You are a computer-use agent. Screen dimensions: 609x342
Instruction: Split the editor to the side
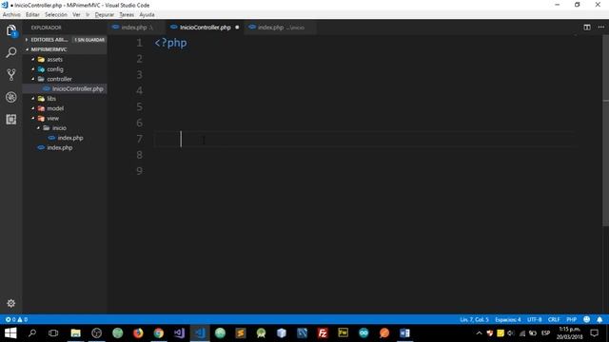[x=587, y=28]
